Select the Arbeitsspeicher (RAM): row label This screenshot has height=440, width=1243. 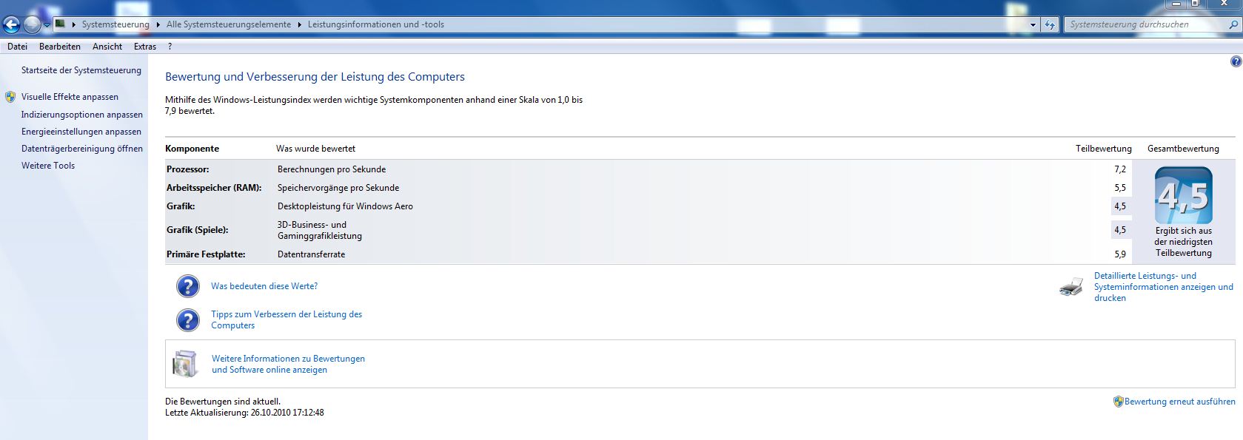coord(214,188)
